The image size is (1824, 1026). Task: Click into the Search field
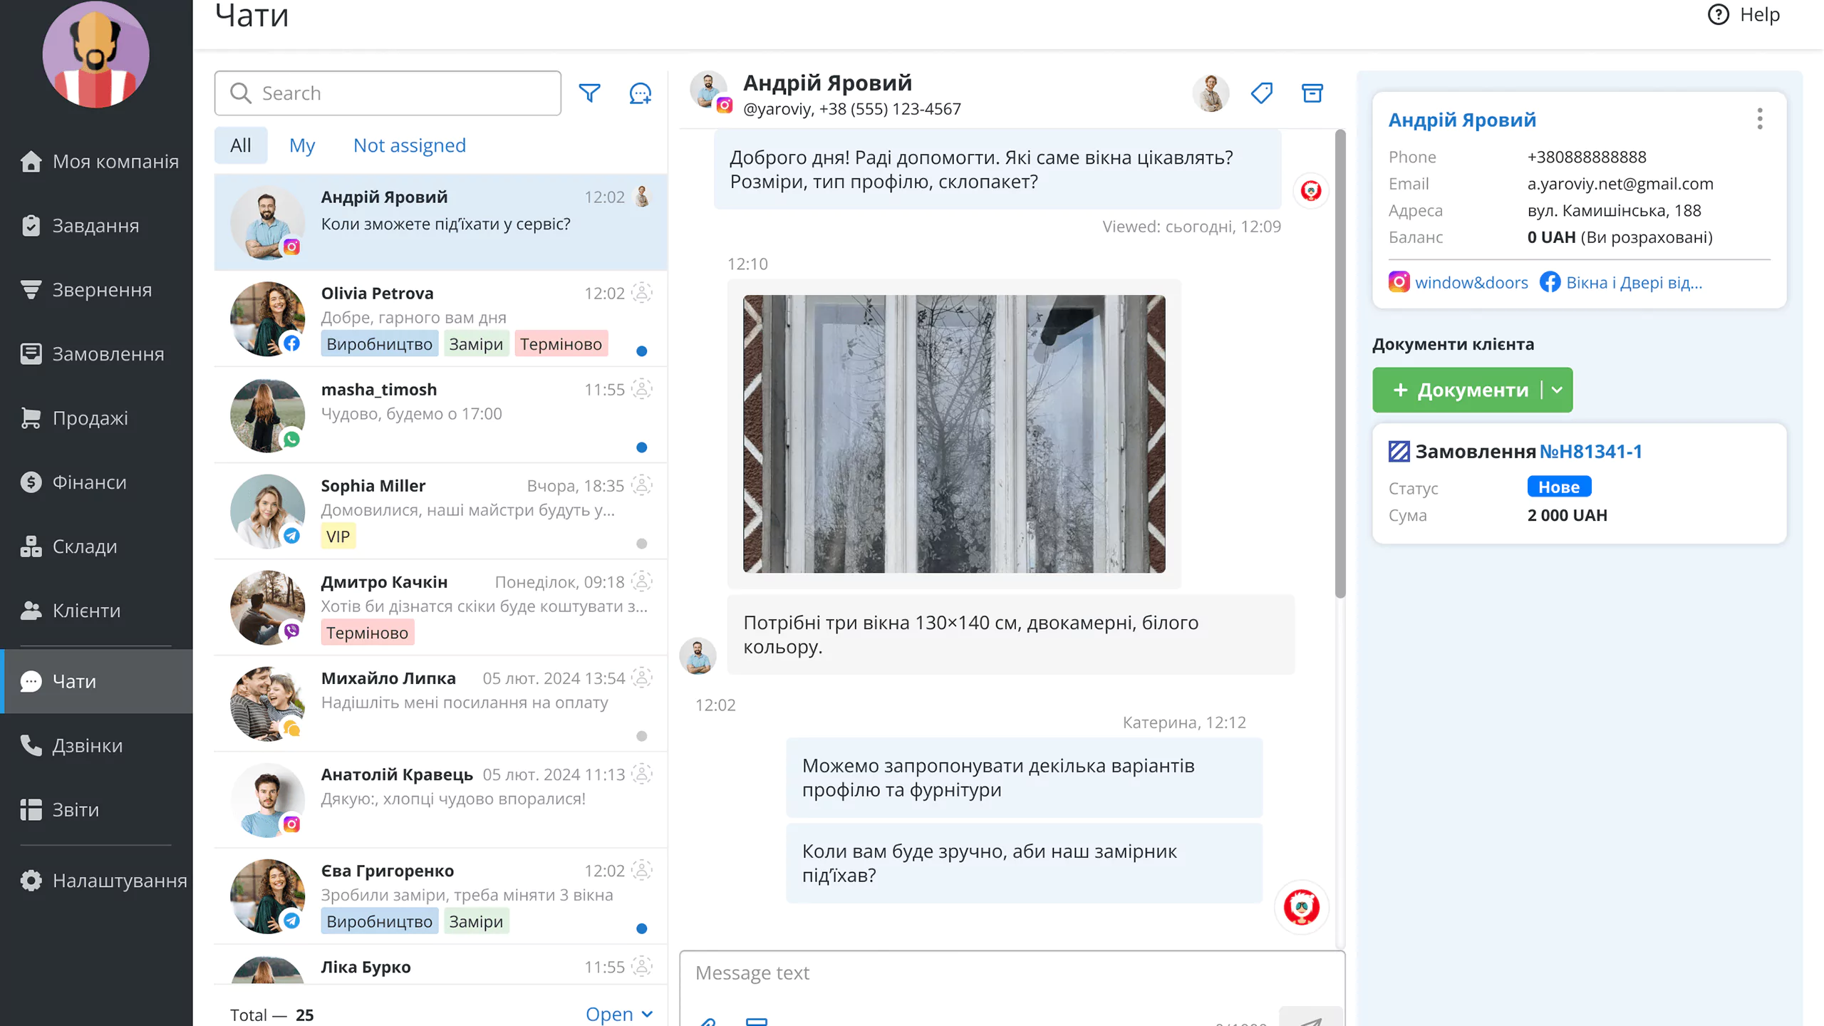388,93
